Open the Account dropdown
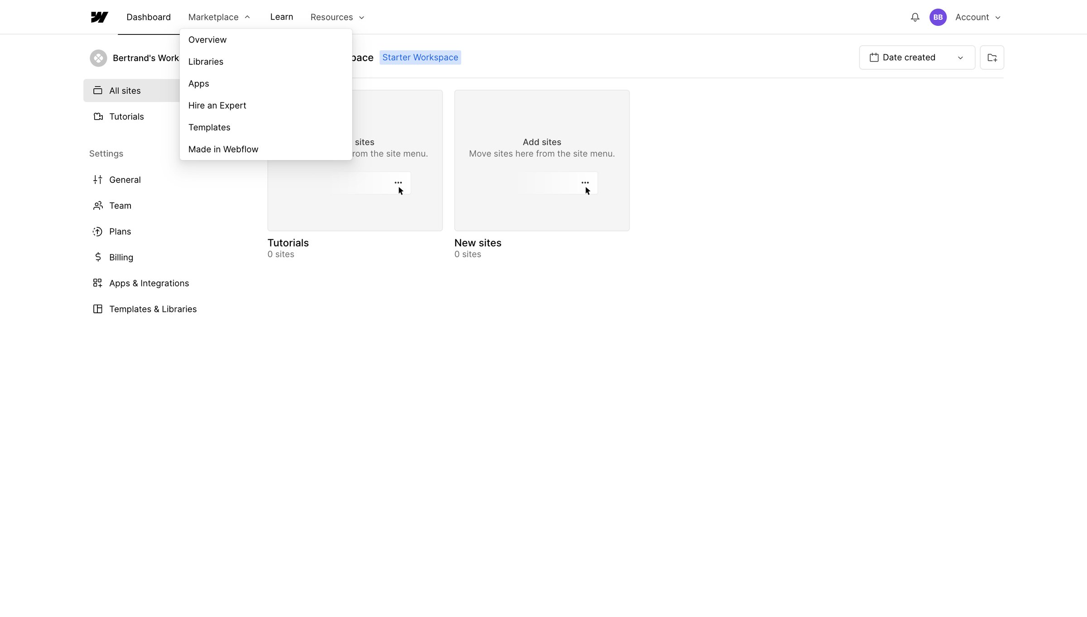This screenshot has width=1087, height=617. tap(978, 17)
